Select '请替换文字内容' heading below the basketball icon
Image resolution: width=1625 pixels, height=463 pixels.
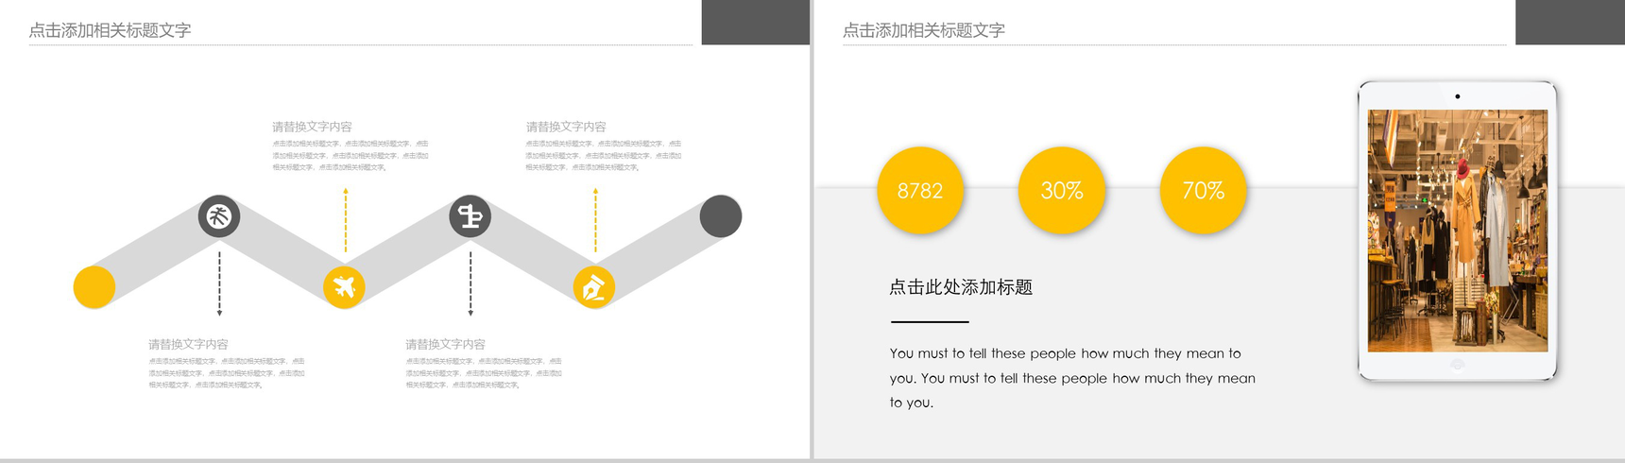(188, 344)
